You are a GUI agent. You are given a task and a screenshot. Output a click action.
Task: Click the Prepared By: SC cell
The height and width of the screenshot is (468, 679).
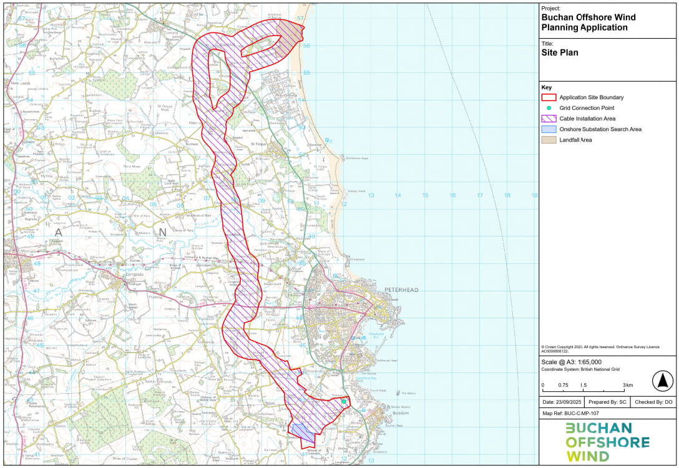click(607, 402)
